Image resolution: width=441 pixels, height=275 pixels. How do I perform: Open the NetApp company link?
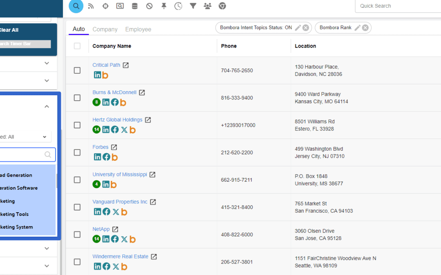coord(101,229)
